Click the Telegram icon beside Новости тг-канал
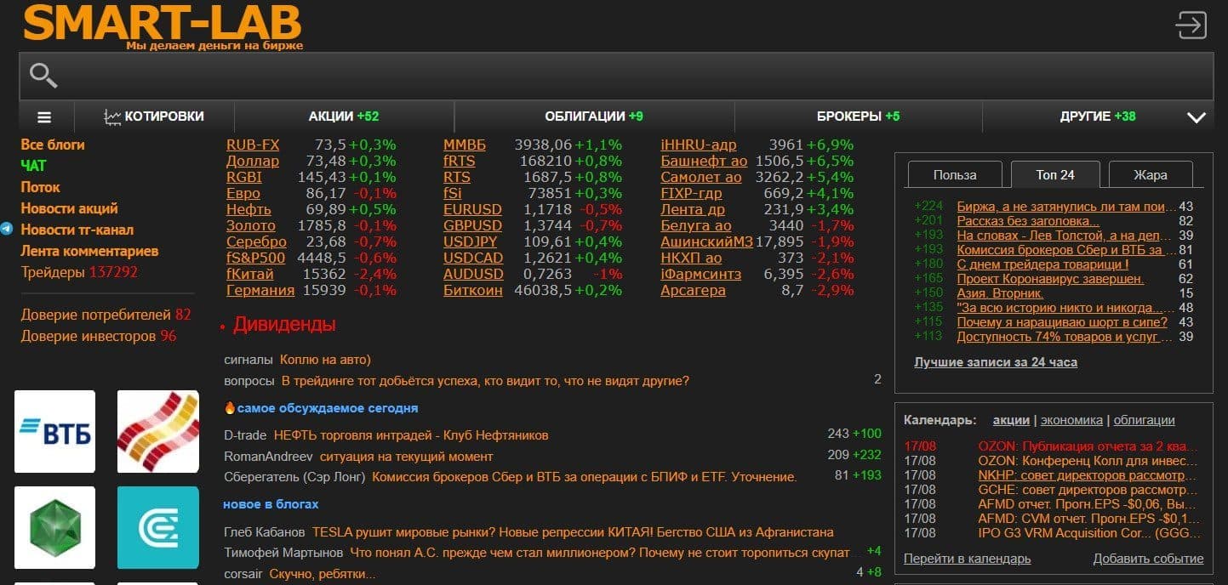The width and height of the screenshot is (1228, 585). 7,230
